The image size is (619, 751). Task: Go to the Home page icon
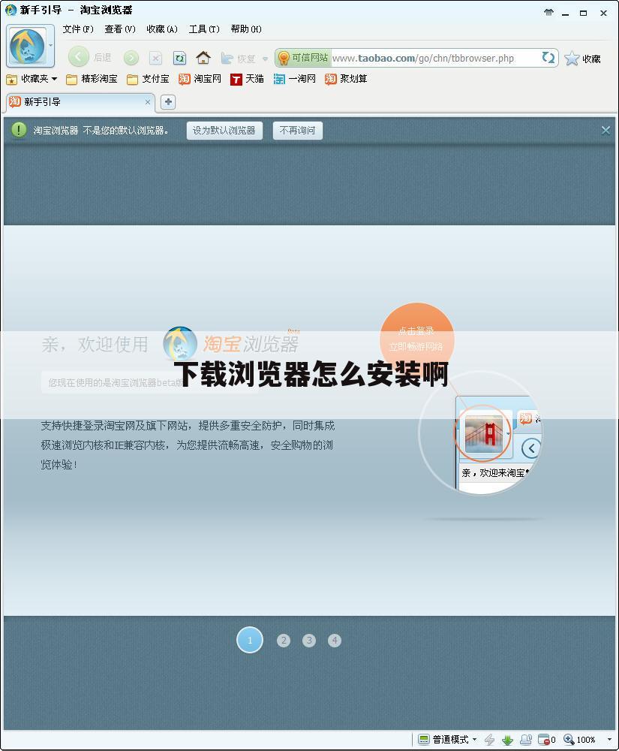tap(203, 58)
